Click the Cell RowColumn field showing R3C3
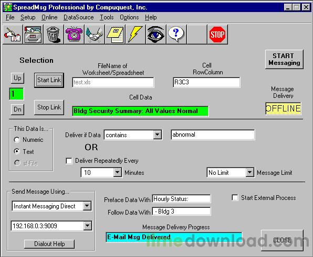 (206, 82)
